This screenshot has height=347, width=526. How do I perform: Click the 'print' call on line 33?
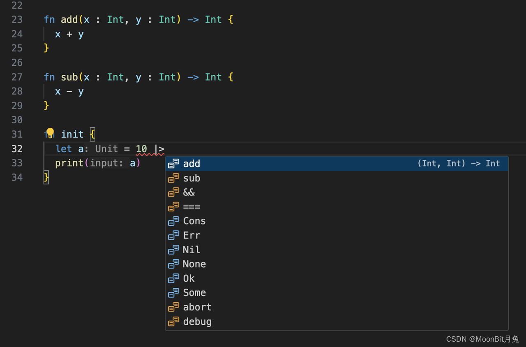pyautogui.click(x=69, y=163)
